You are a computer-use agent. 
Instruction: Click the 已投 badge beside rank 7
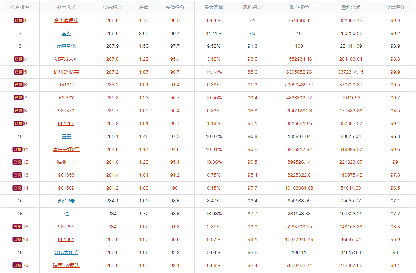(x=18, y=98)
